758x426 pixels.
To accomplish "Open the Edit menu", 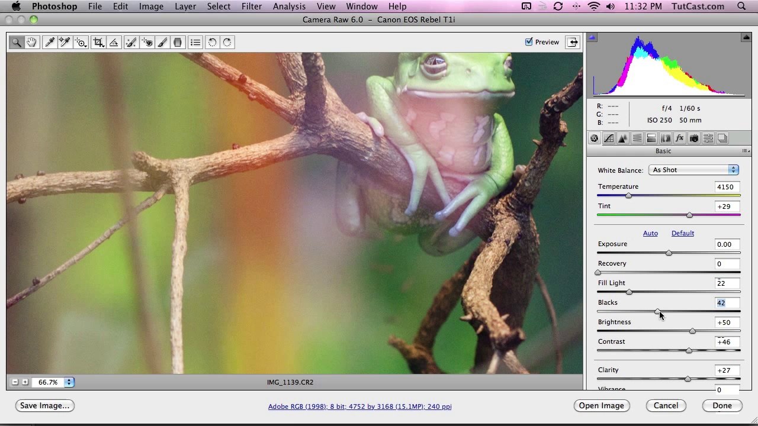I will point(120,7).
